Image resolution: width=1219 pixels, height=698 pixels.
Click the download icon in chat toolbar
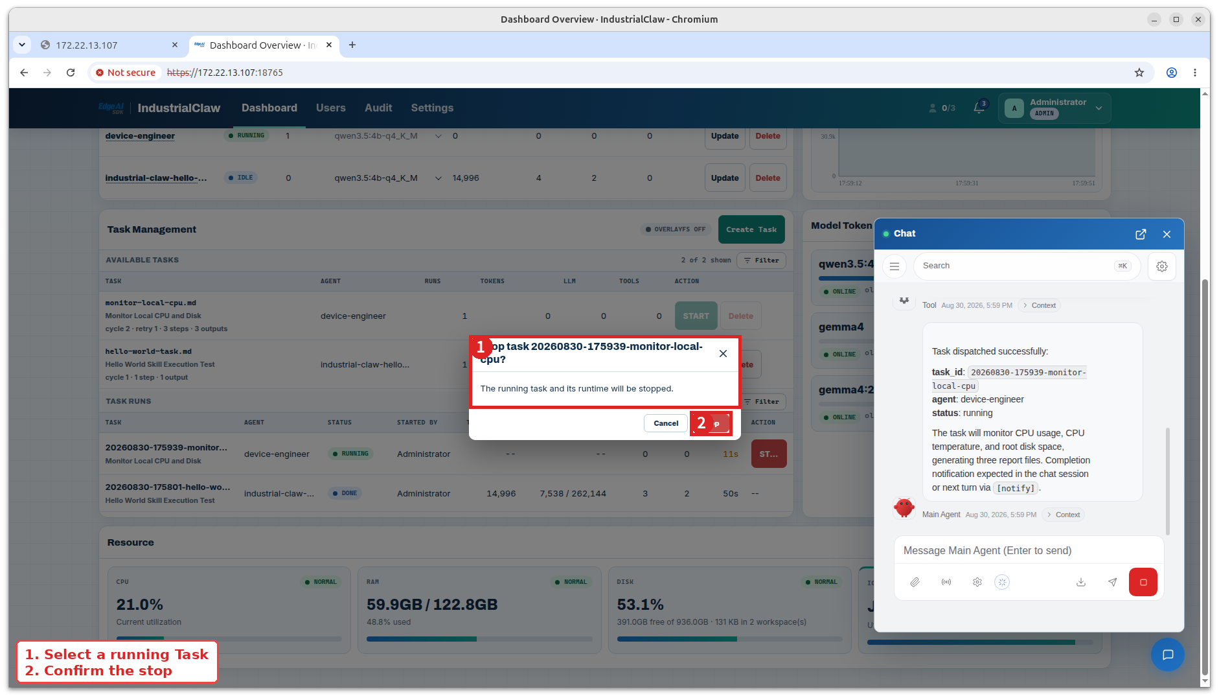(1081, 582)
